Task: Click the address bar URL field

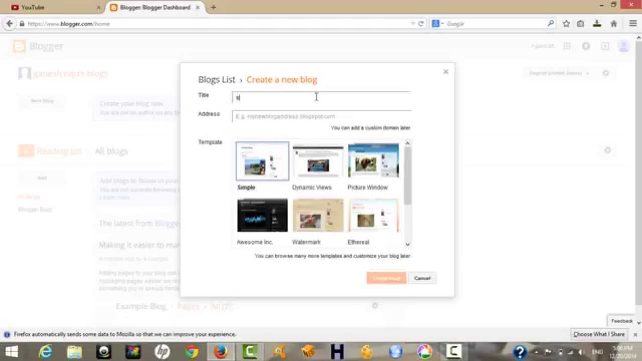Action: pos(216,24)
